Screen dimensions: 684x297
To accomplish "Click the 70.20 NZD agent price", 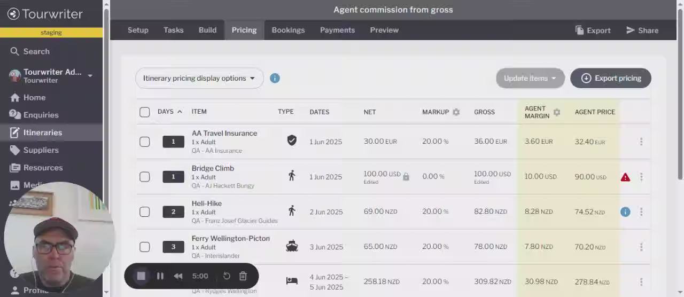I will pos(590,247).
